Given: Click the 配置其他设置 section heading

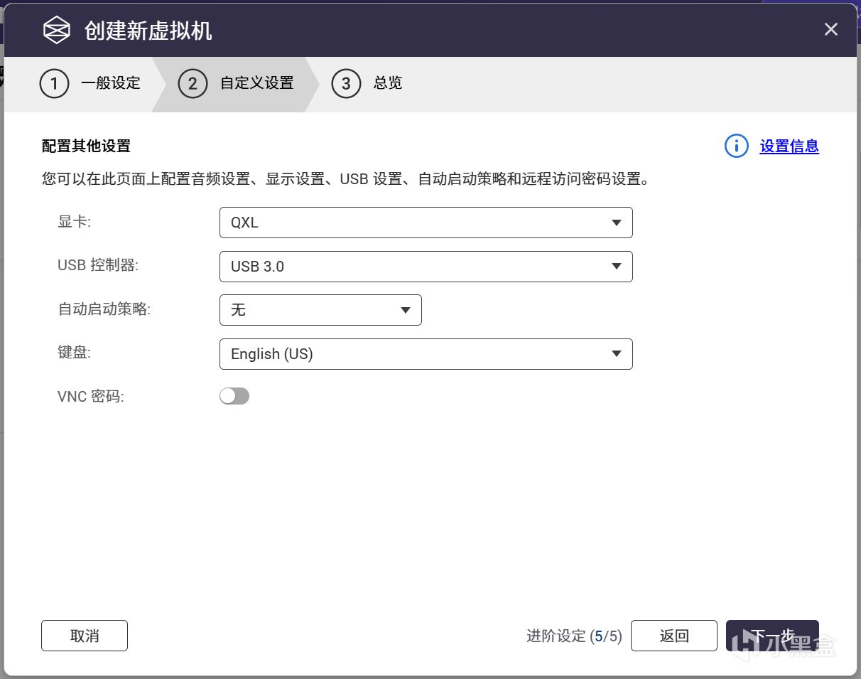Looking at the screenshot, I should pos(86,146).
